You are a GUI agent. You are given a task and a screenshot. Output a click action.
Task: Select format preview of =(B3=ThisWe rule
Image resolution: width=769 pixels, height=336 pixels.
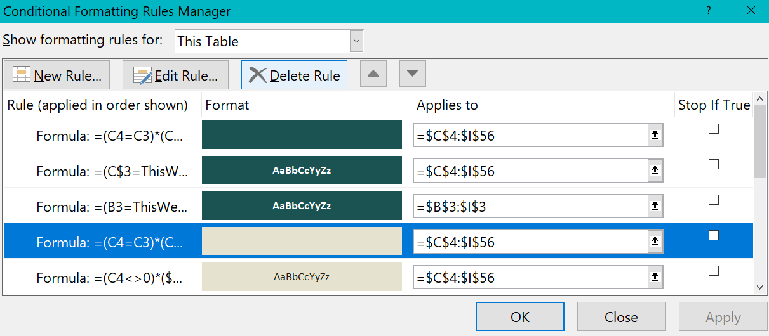[x=302, y=206]
